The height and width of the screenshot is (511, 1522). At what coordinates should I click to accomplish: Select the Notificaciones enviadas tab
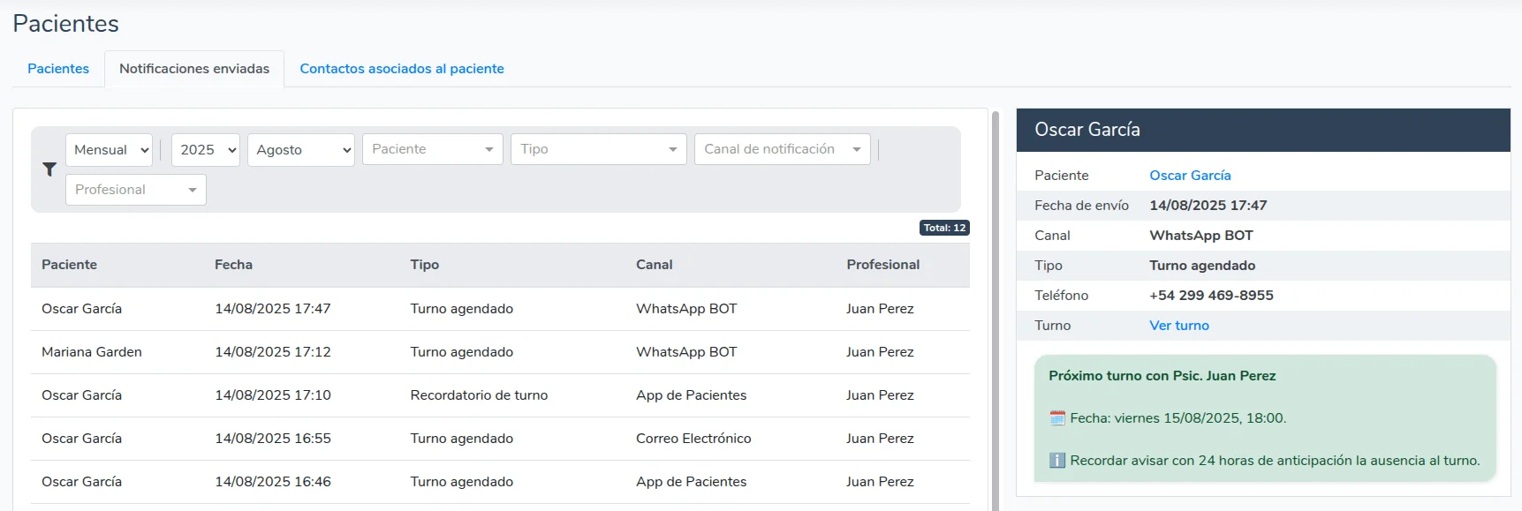(194, 69)
